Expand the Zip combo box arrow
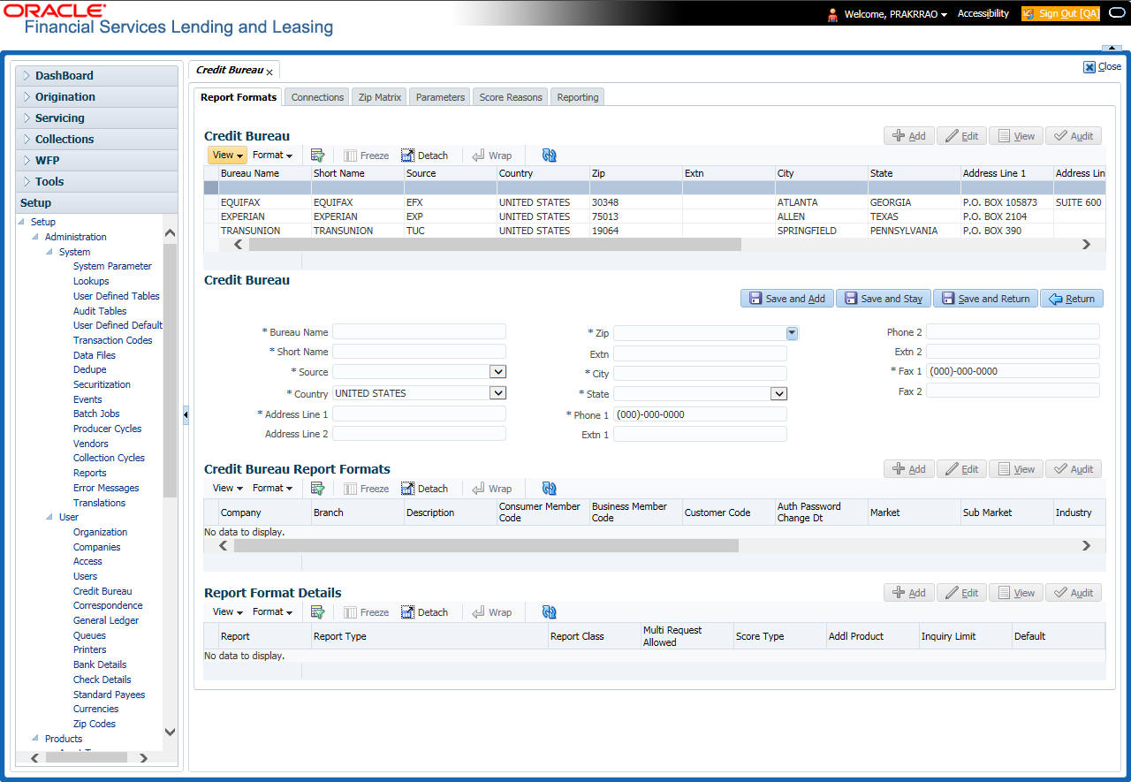1131x782 pixels. (x=792, y=333)
